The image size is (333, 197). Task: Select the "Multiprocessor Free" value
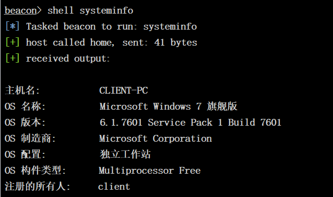point(150,170)
